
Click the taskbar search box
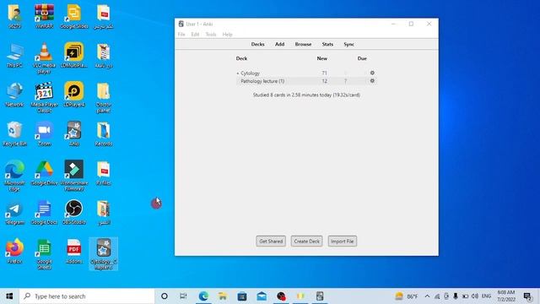coord(87,296)
